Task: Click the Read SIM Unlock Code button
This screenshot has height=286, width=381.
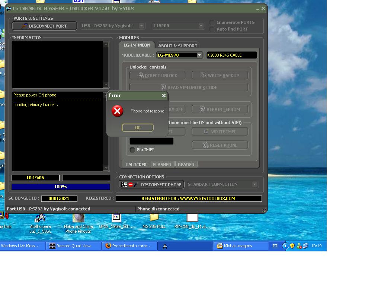Action: click(x=189, y=87)
